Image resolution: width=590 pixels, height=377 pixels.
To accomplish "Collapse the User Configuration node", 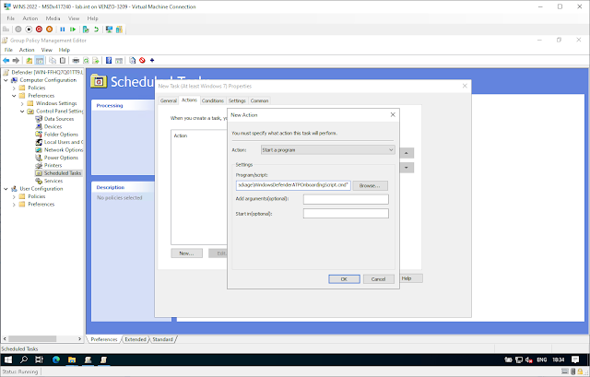I will (6, 189).
